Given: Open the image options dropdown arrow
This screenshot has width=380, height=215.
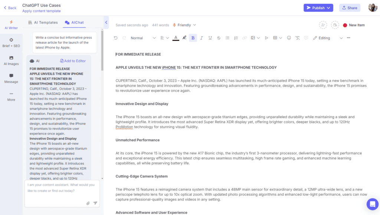Looking at the screenshot, I should pos(258,38).
